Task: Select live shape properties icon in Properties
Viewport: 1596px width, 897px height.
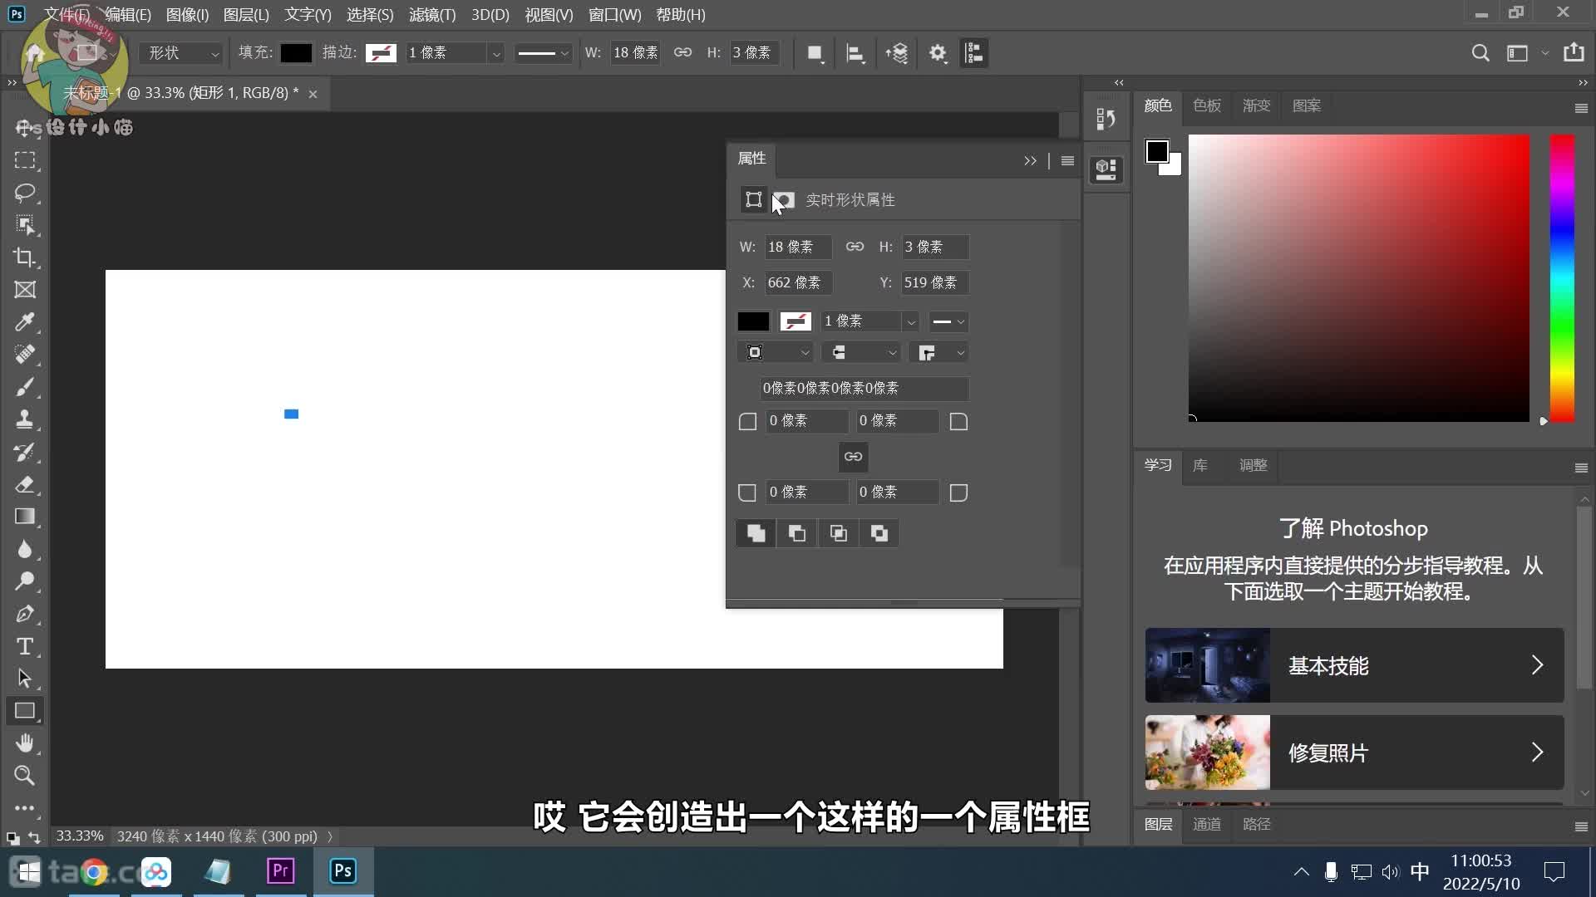Action: (x=754, y=200)
